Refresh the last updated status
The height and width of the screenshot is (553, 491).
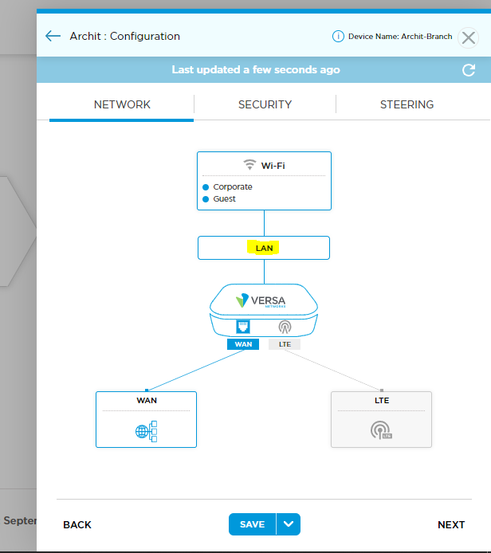point(469,70)
